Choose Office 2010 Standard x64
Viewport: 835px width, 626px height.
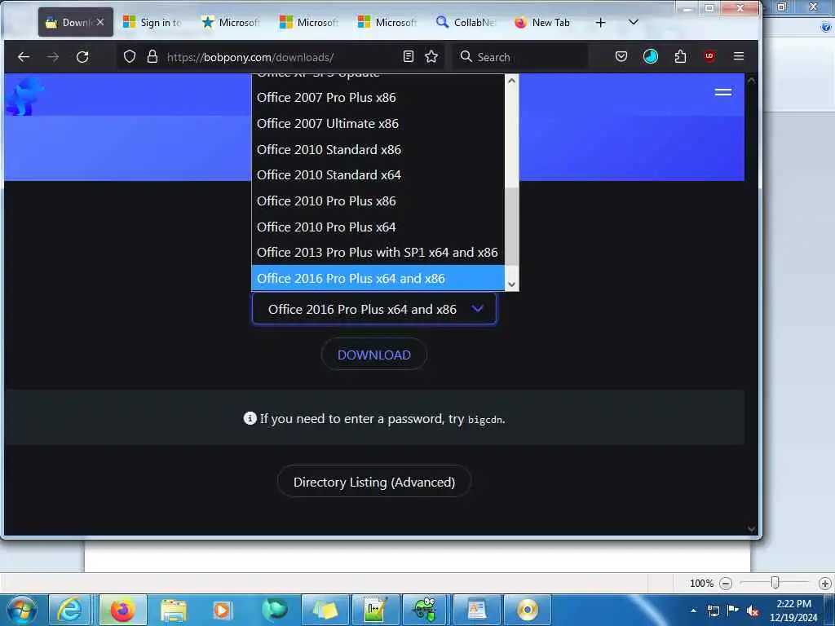[x=378, y=175]
